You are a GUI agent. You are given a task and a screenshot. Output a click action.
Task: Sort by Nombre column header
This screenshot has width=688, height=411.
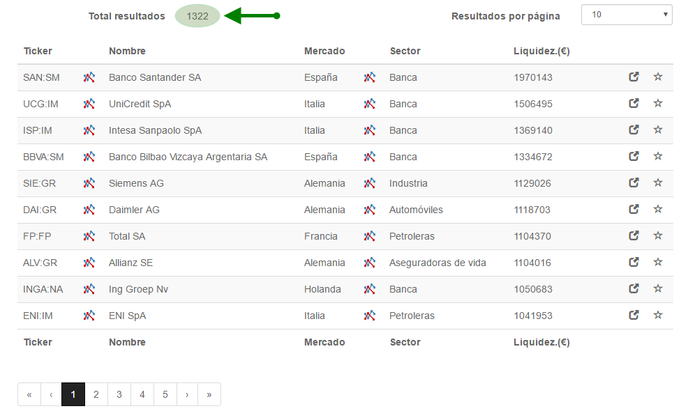pyautogui.click(x=127, y=51)
